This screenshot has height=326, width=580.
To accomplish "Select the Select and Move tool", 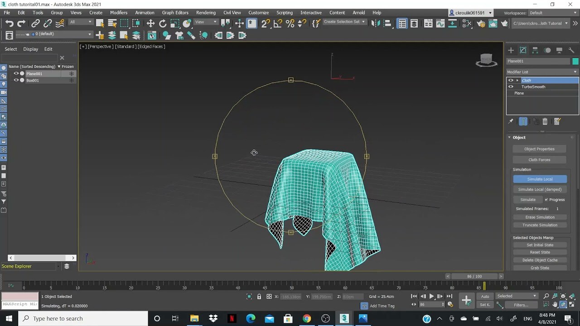I will pos(150,23).
